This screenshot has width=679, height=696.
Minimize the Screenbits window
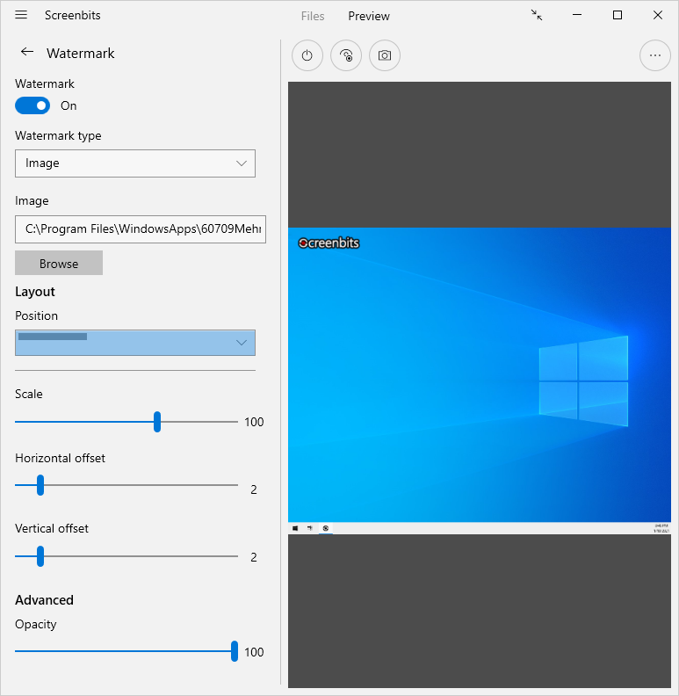coord(577,15)
